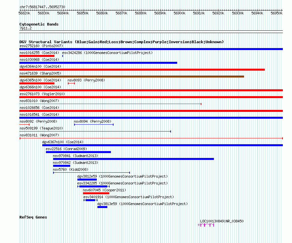Select the nsv1016255 (Coe2014) red bar
Viewport: 292px width, 243px height.
coord(37,56)
